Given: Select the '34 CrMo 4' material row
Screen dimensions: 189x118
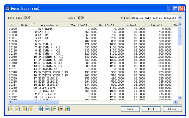Looking at the screenshot, I should pyautogui.click(x=93, y=44).
